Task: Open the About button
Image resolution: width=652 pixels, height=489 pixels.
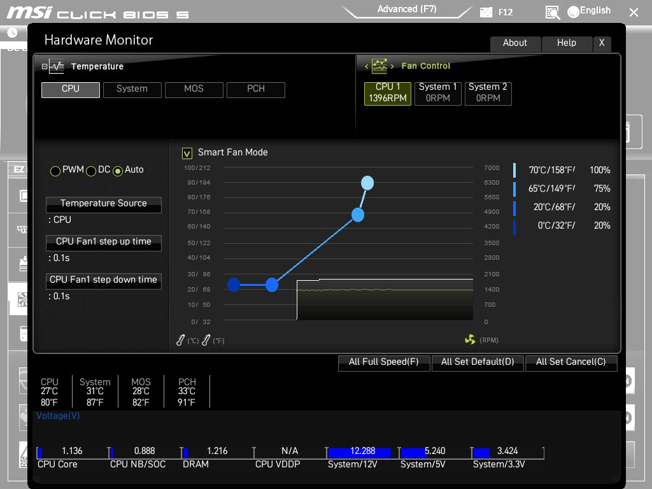Action: [515, 43]
